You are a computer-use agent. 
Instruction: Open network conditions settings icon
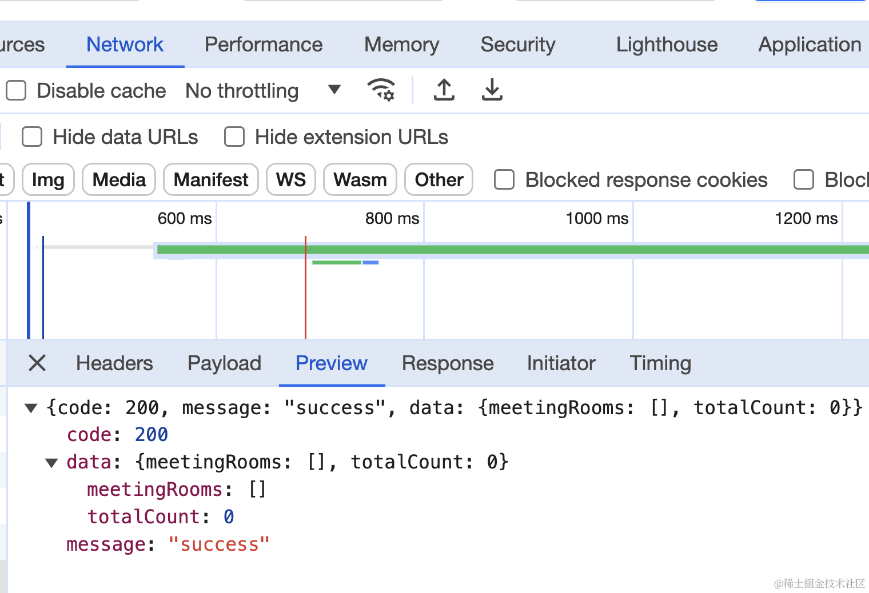(381, 90)
